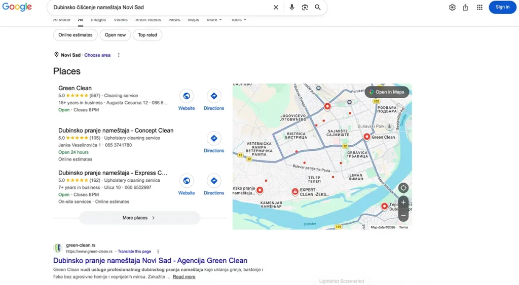Switch to the Images tab
Image resolution: width=519 pixels, height=285 pixels.
98,20
